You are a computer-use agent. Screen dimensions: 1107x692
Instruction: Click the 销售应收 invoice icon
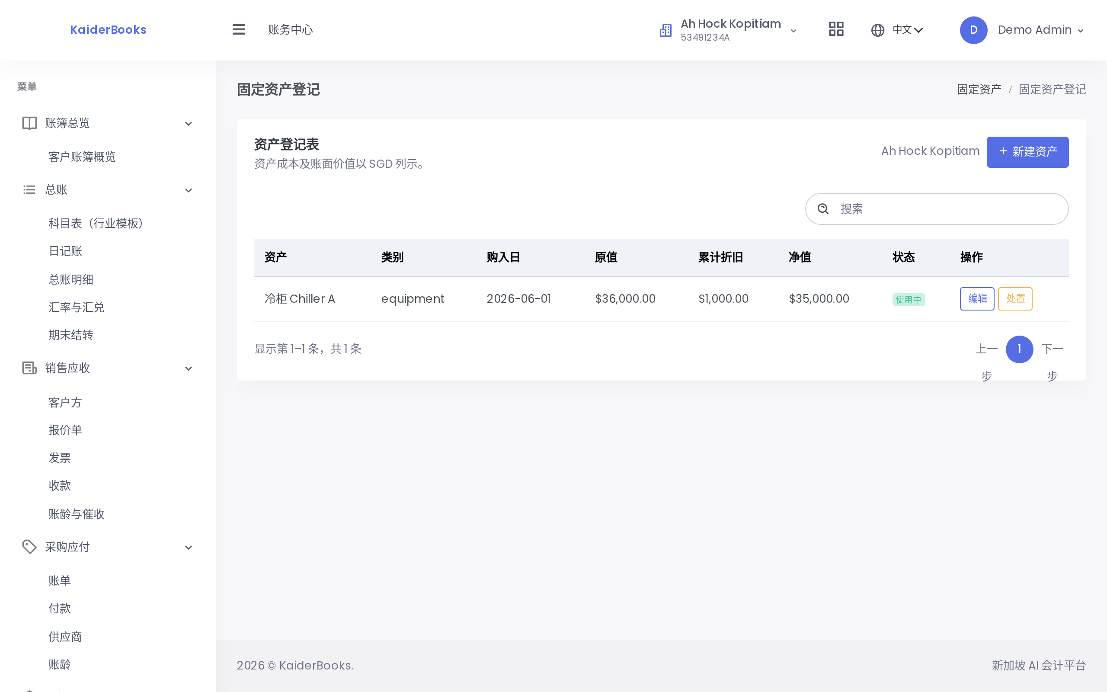tap(29, 368)
